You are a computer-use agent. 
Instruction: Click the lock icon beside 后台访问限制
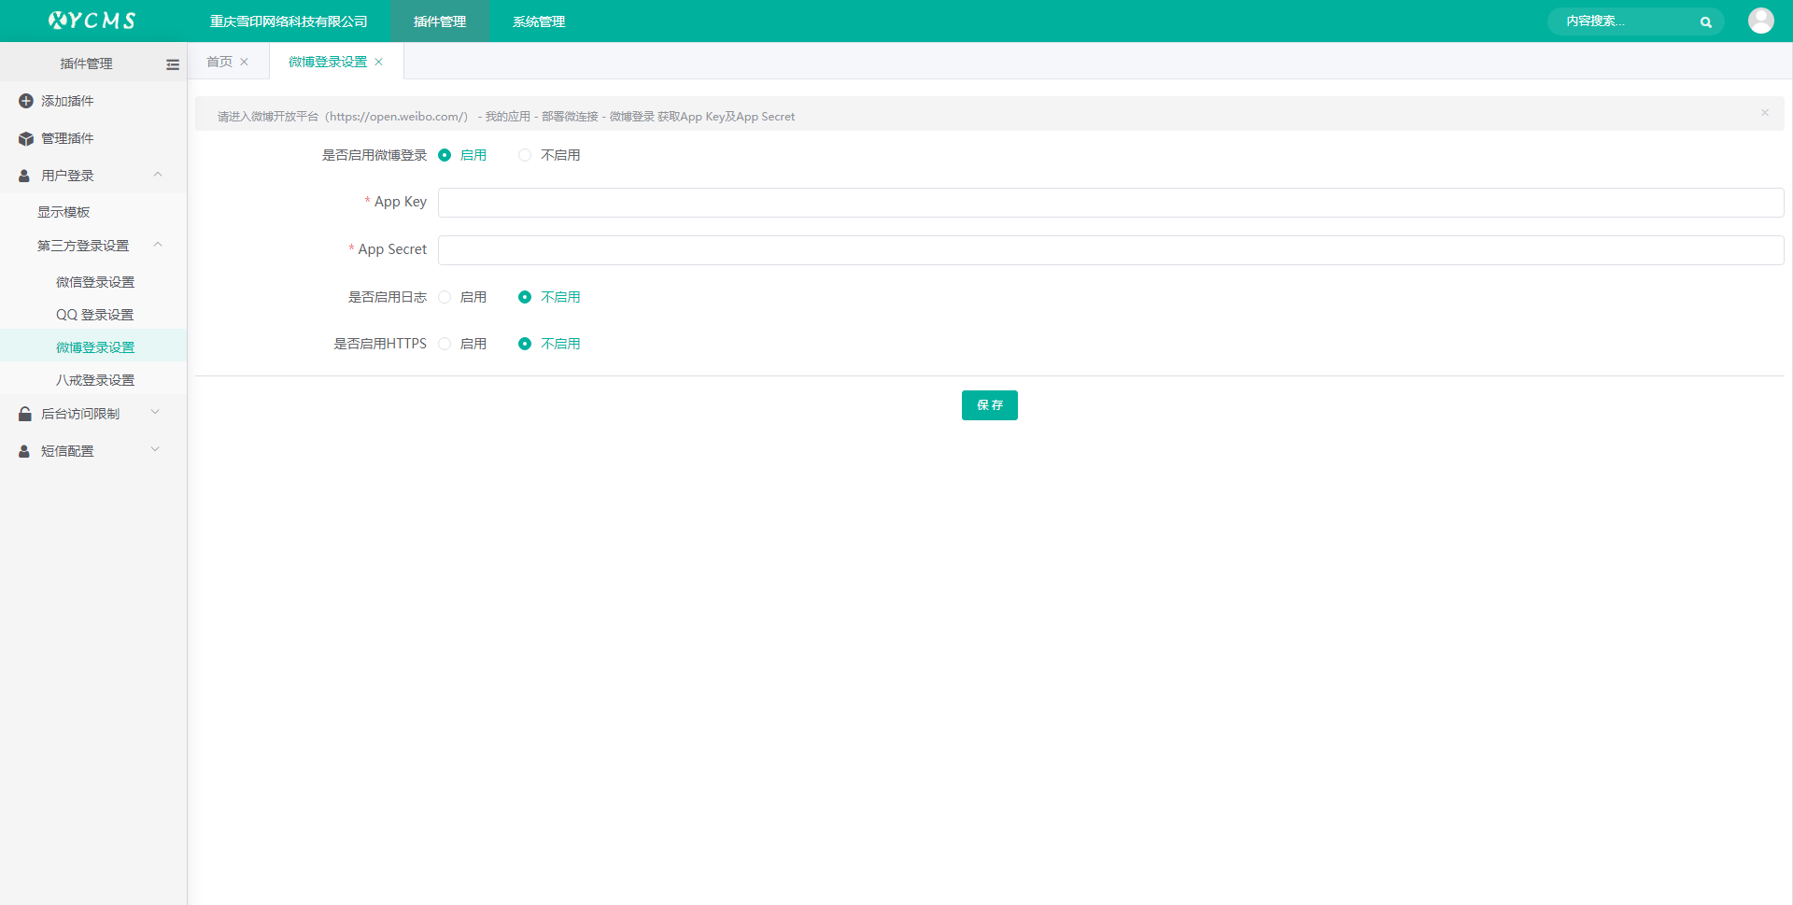tap(25, 414)
